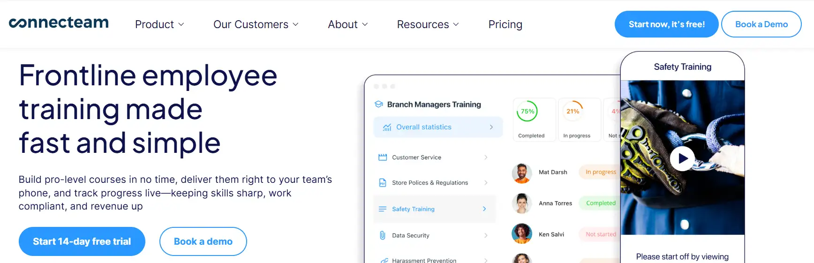Click the Safety Training phone screen title
This screenshot has width=814, height=263.
click(x=682, y=67)
